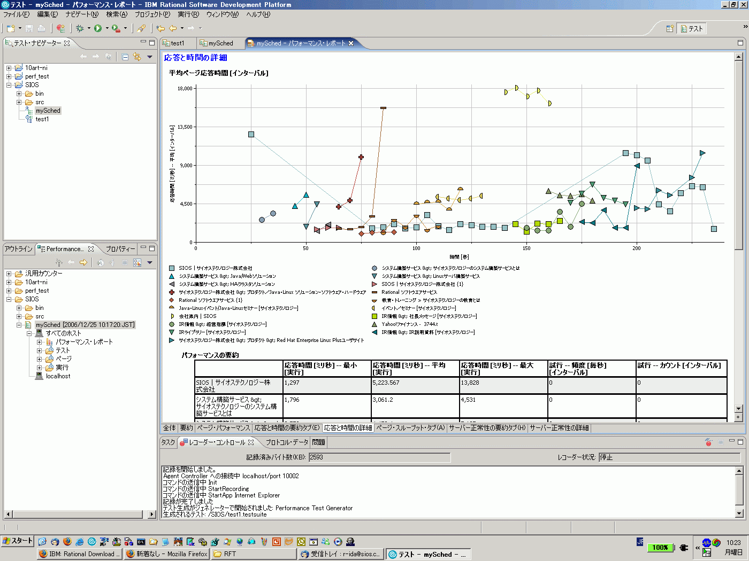Open dropdown next to Debug icon
The width and height of the screenshot is (749, 561).
[89, 28]
